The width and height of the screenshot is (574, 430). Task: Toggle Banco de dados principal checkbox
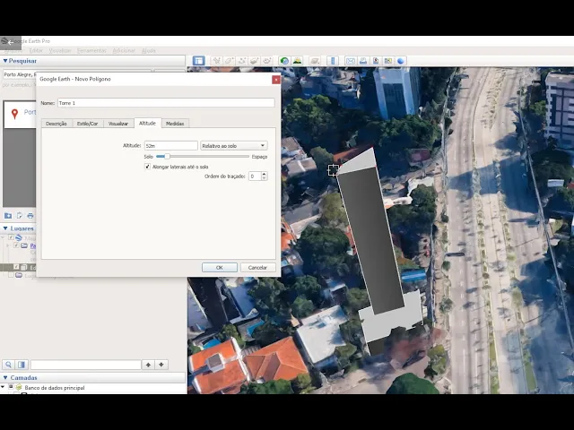click(11, 387)
